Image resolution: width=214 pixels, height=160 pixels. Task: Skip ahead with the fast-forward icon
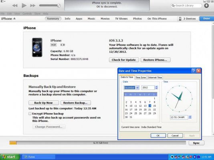point(32,6)
